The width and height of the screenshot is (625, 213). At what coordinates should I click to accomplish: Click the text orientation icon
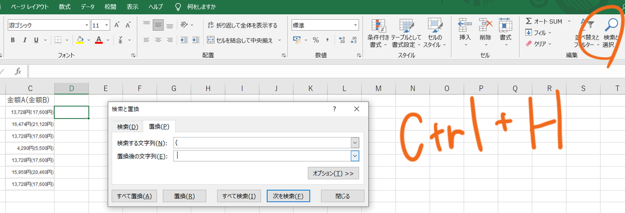pos(184,24)
